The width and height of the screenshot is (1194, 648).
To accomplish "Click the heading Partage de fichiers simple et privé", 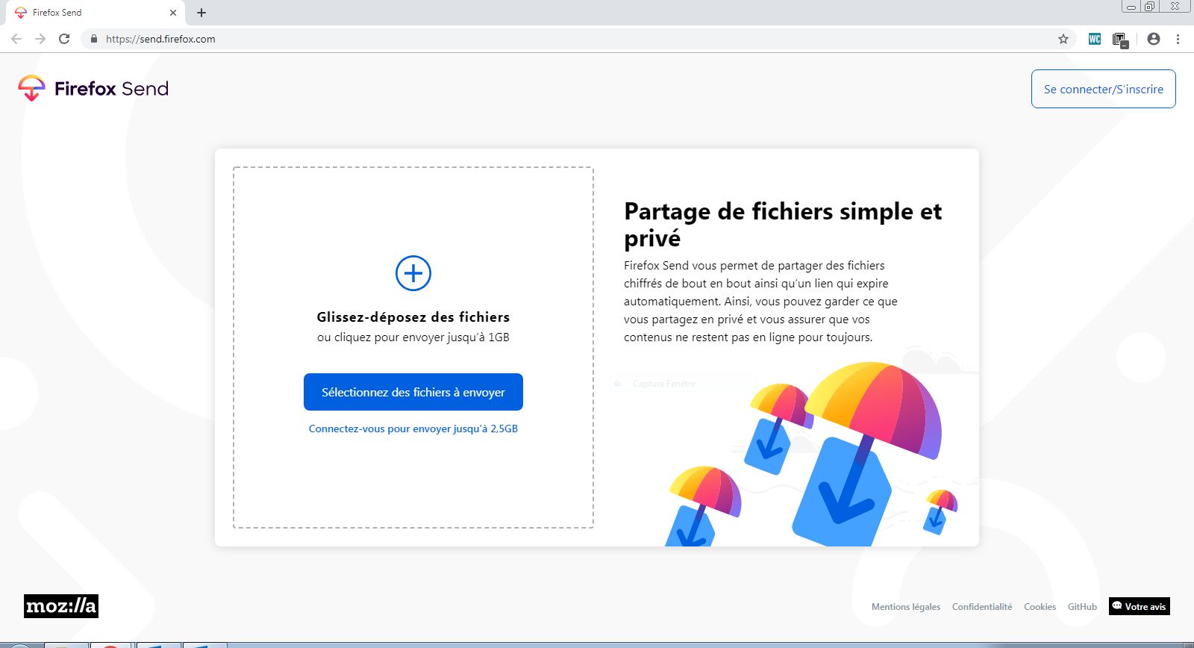I will [x=783, y=224].
